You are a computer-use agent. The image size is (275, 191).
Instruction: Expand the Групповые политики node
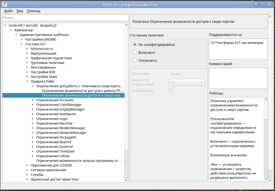point(27,63)
